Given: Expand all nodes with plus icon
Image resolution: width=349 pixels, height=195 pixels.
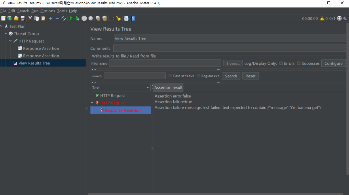Looking at the screenshot, I should [51, 18].
